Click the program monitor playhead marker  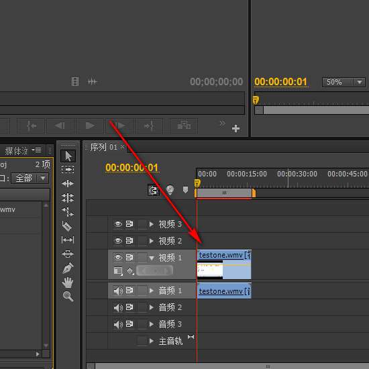pyautogui.click(x=256, y=100)
